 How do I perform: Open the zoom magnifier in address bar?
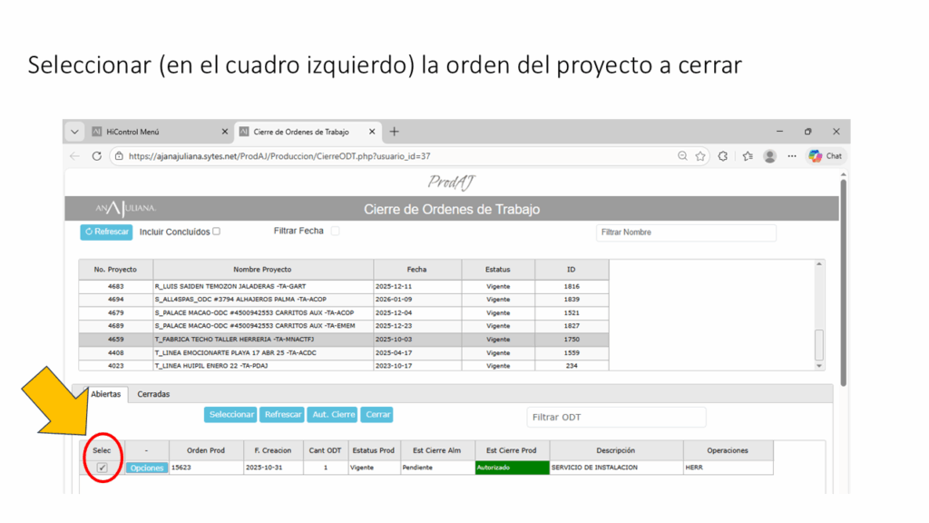[682, 156]
